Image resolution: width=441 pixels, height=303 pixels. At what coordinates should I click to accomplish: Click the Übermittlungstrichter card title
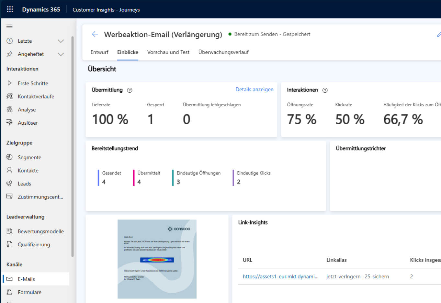(x=361, y=148)
